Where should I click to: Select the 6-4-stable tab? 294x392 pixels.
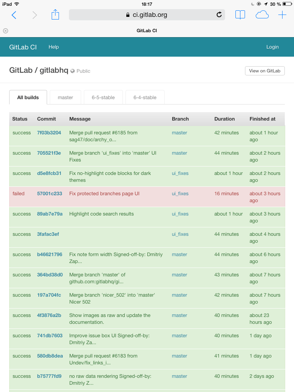(145, 98)
